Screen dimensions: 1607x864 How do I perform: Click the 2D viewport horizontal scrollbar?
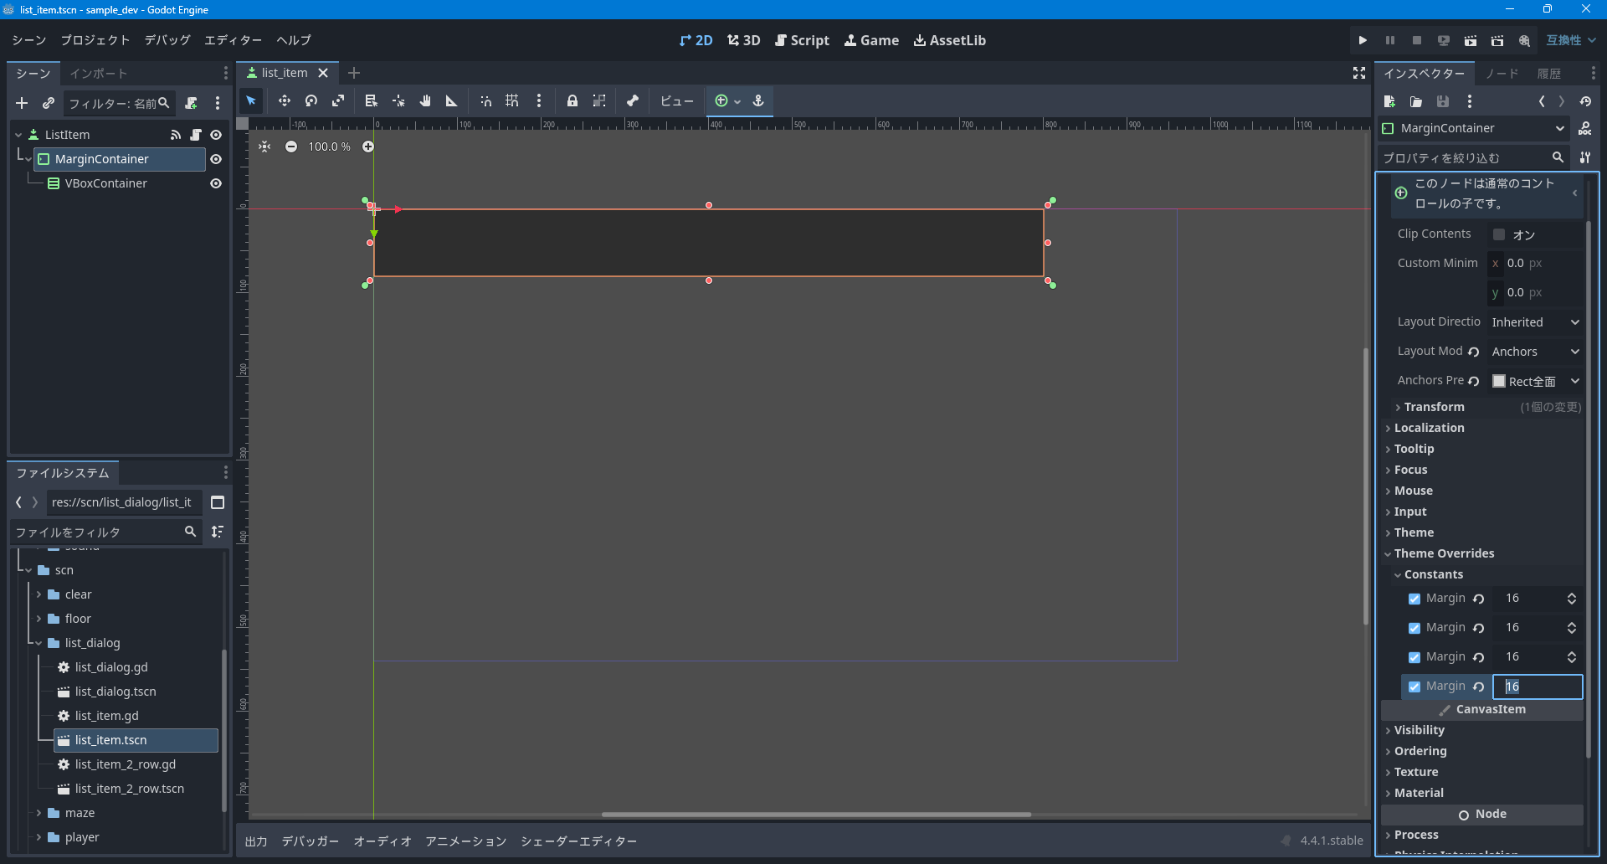click(816, 814)
